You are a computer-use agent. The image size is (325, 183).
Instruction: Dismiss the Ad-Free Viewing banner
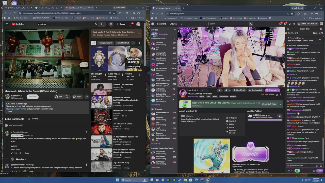point(281,104)
